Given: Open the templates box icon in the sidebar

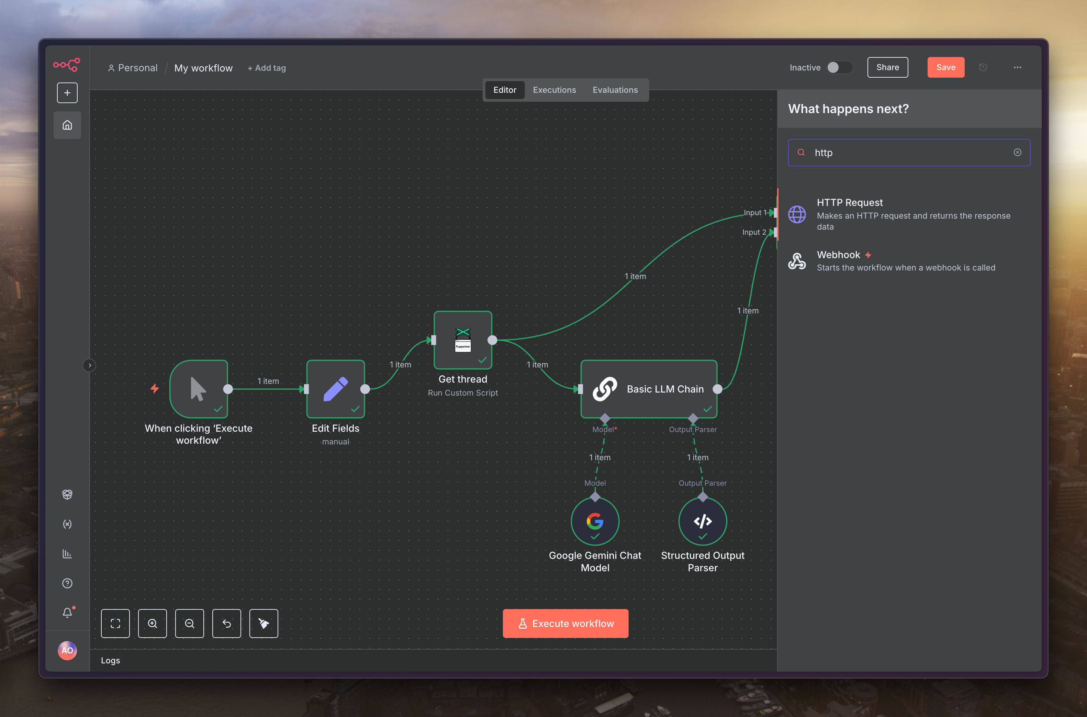Looking at the screenshot, I should tap(67, 494).
